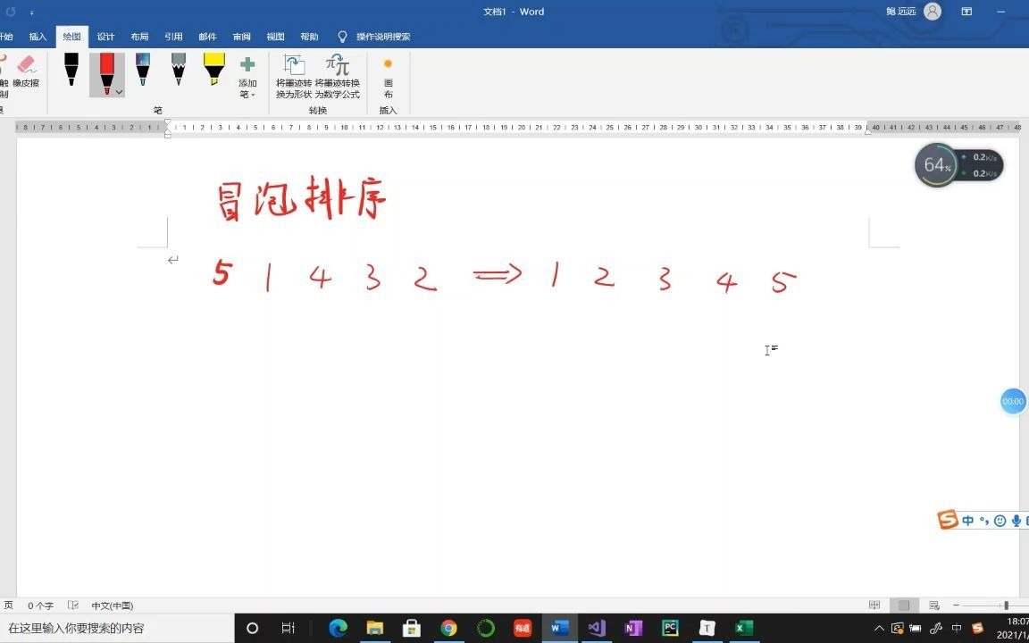Insert a drawing canvas via 画布

pyautogui.click(x=388, y=76)
